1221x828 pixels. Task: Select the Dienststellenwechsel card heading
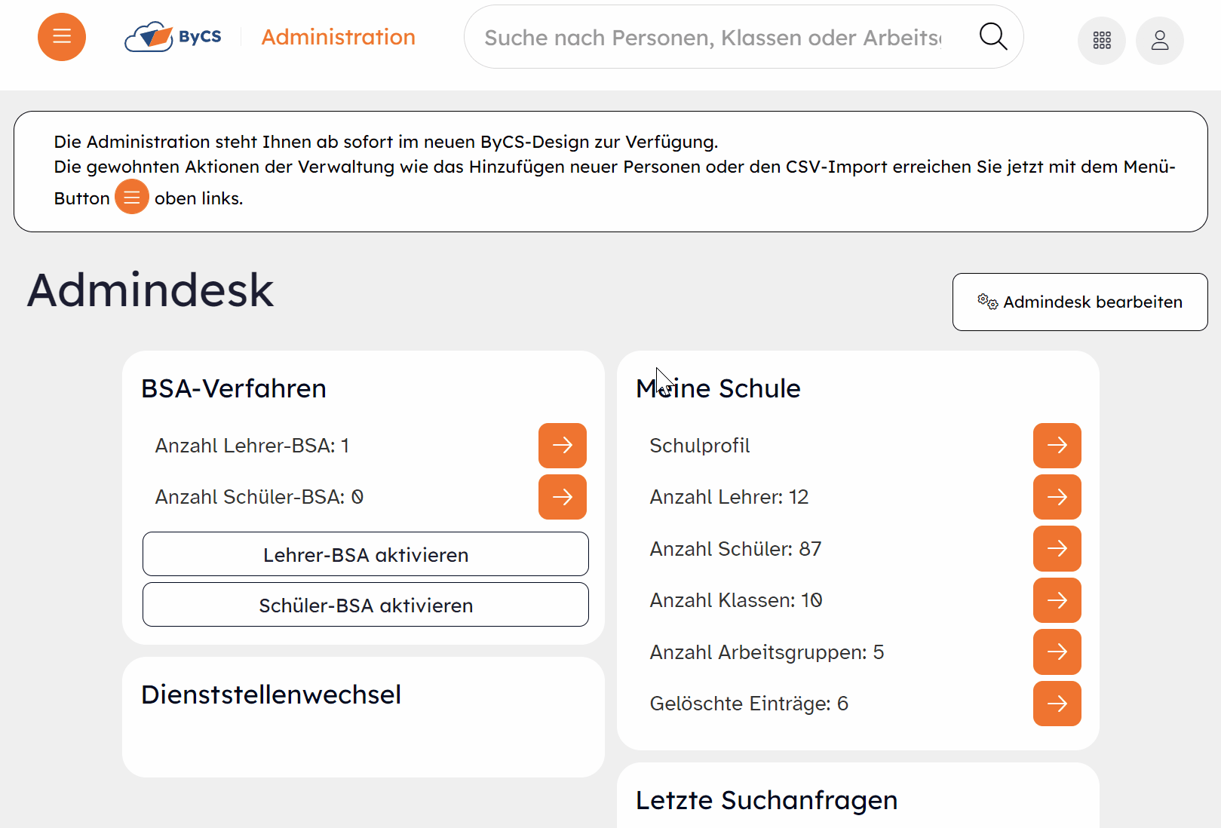(x=271, y=695)
